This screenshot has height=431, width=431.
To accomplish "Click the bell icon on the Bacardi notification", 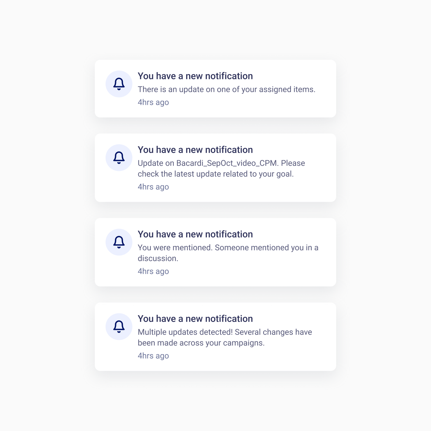I will [x=119, y=158].
